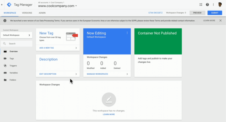Switch to the Versions tab
This screenshot has width=226, height=122.
(27, 13)
